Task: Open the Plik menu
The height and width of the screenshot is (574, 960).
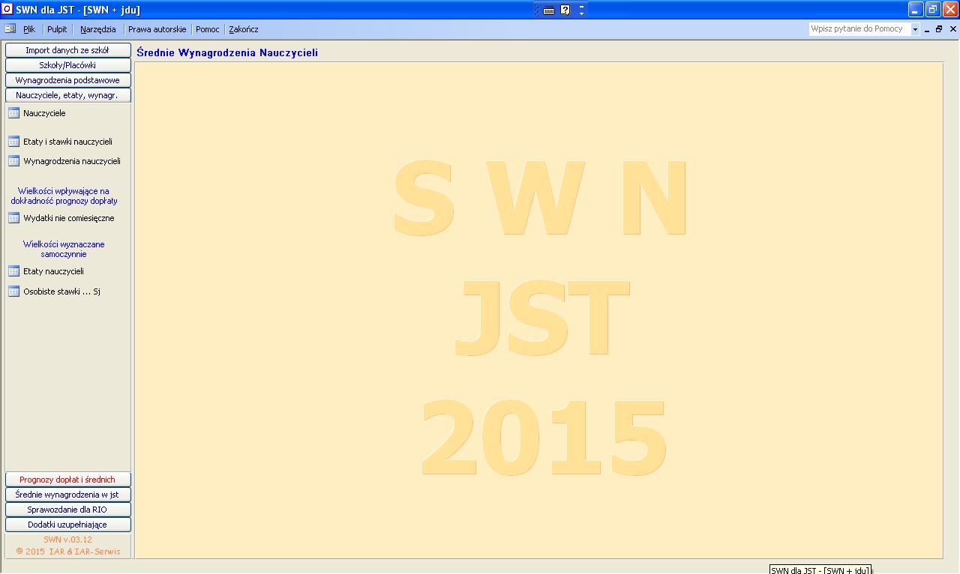Action: click(29, 29)
